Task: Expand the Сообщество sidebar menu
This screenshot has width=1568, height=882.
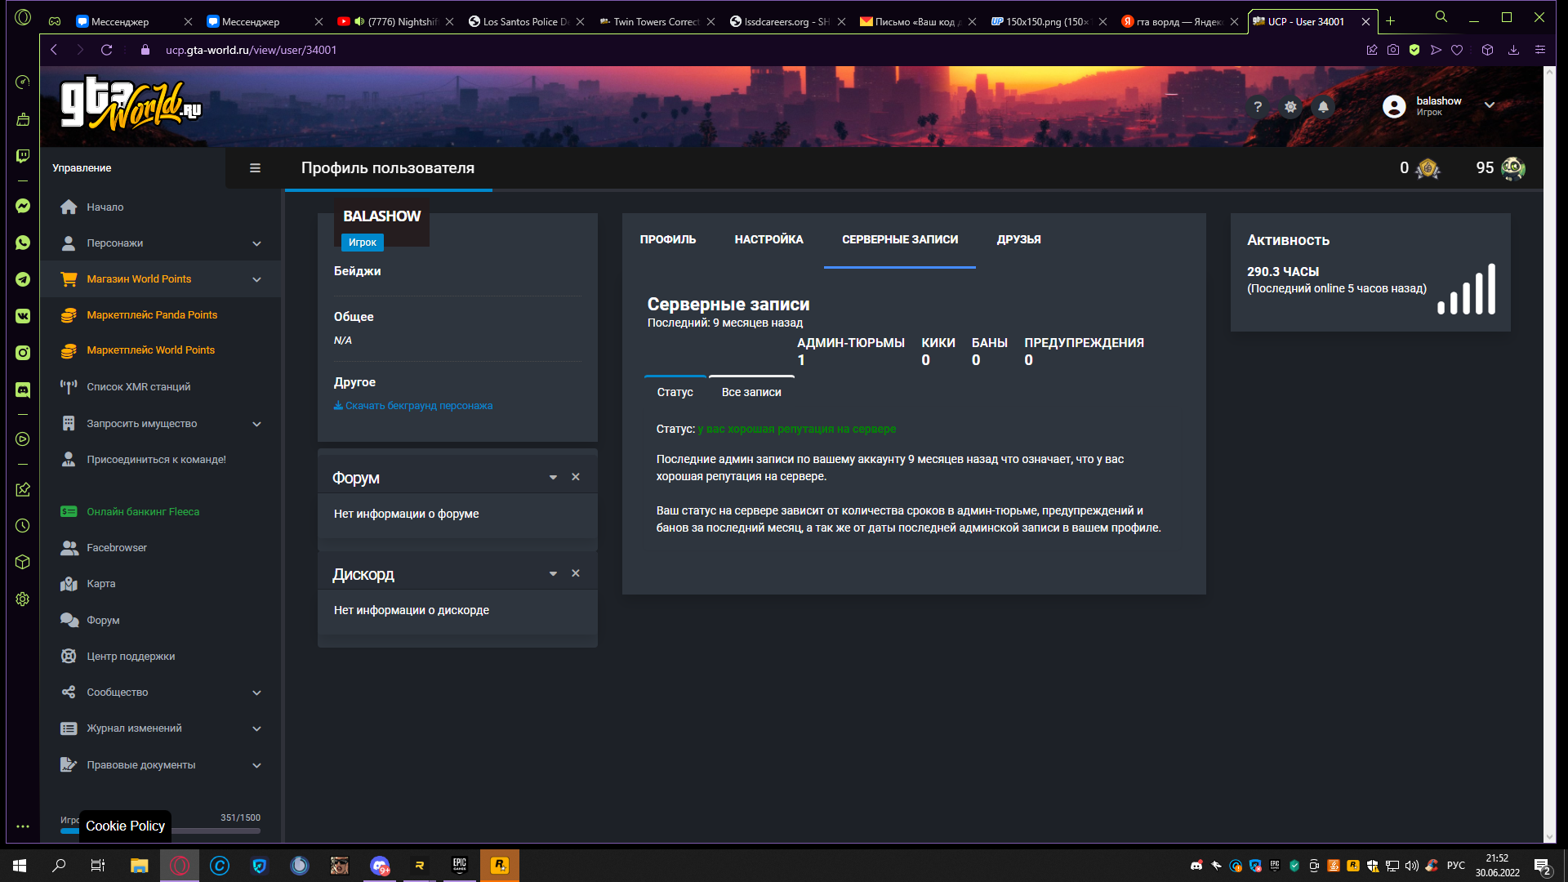Action: tap(161, 693)
